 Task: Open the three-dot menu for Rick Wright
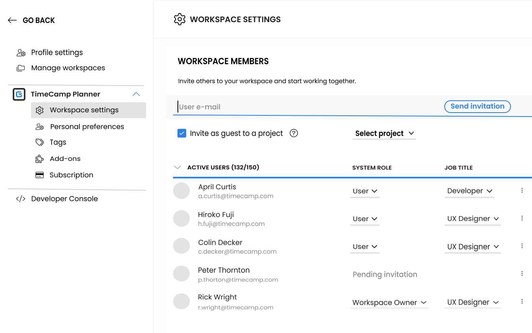(522, 301)
